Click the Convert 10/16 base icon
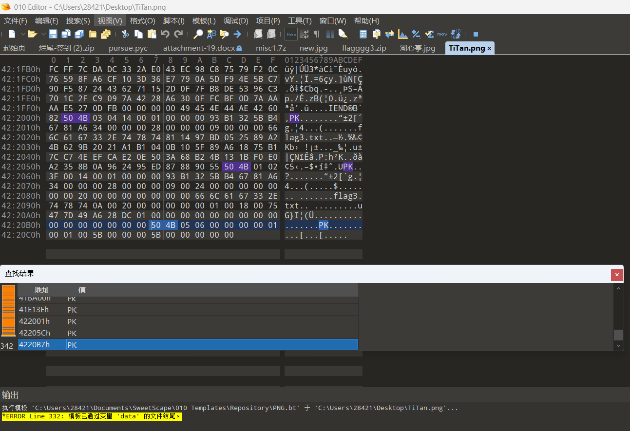This screenshot has height=431, width=630. [456, 34]
